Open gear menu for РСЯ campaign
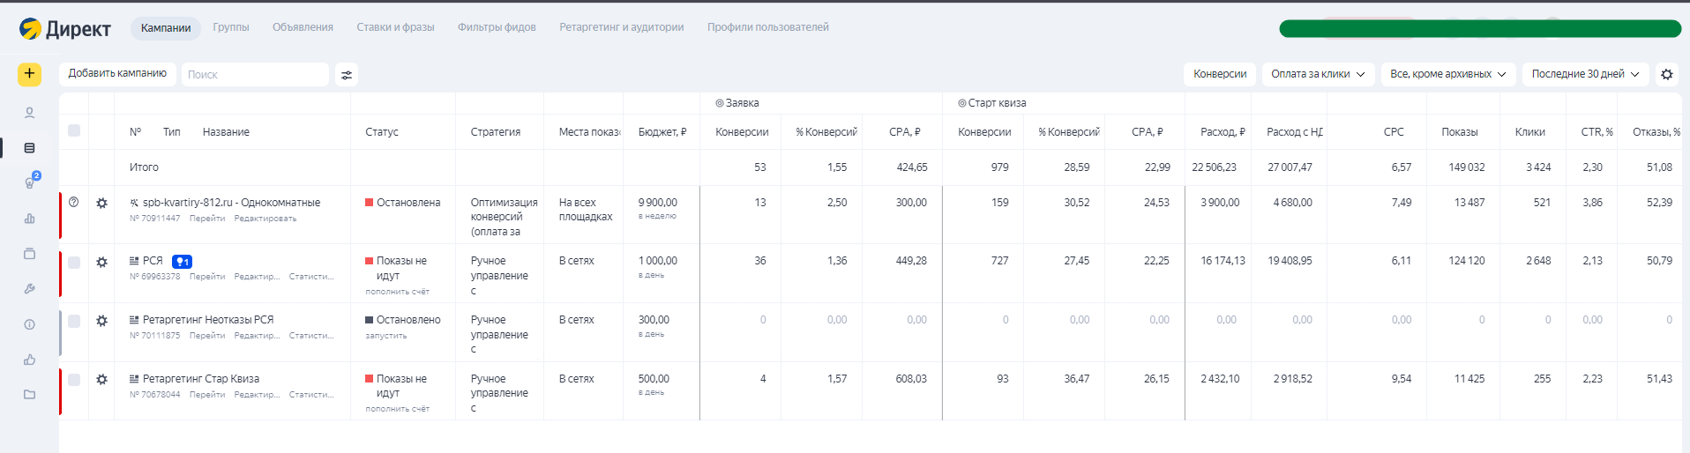1690x453 pixels. (x=102, y=262)
